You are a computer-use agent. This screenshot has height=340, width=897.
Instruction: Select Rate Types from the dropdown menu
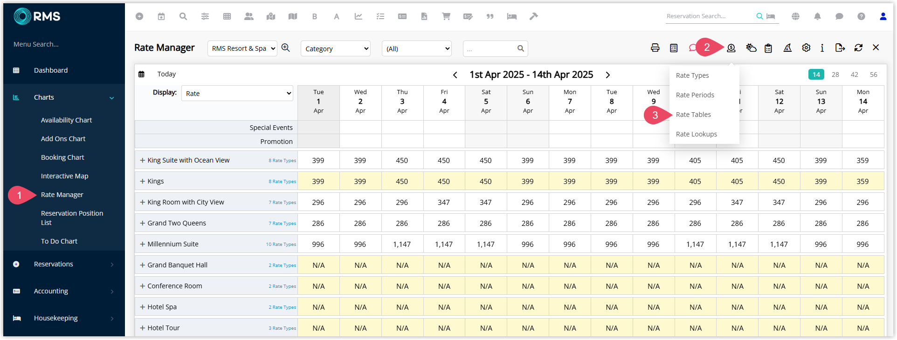pos(692,75)
